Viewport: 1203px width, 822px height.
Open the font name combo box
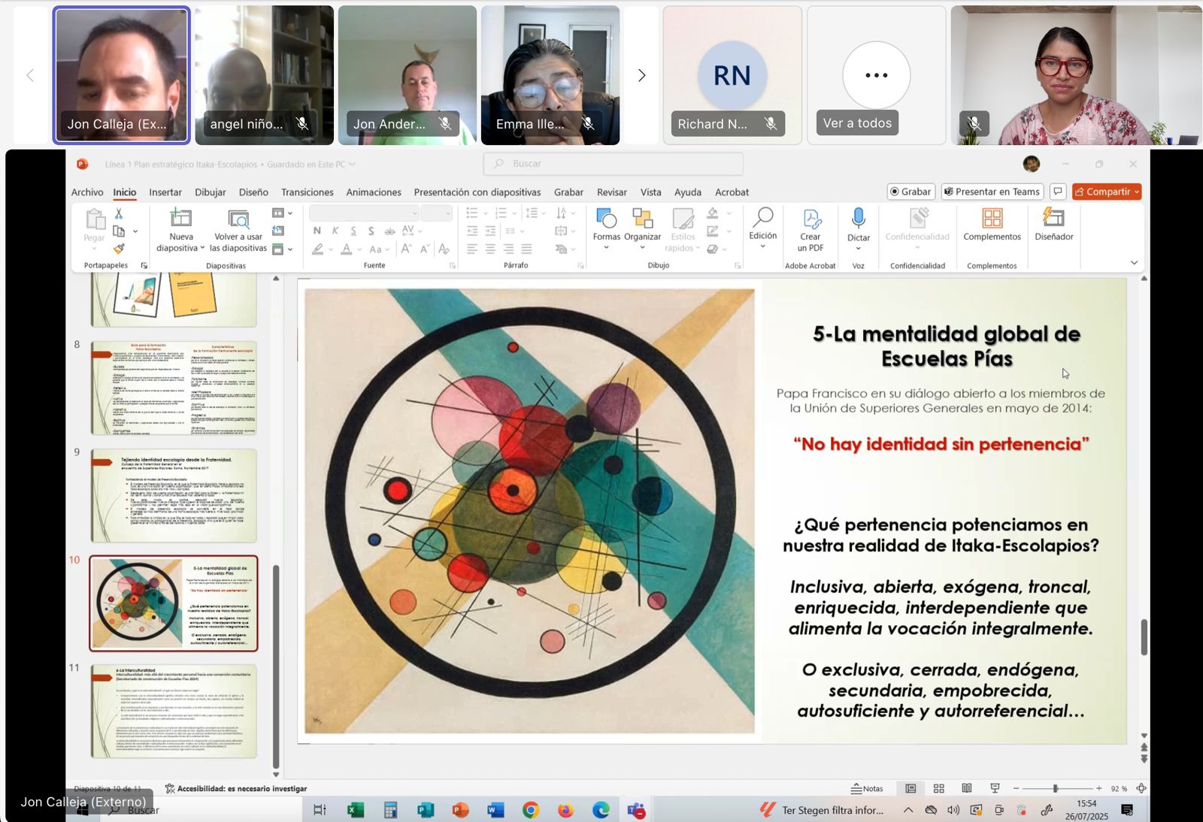click(364, 213)
